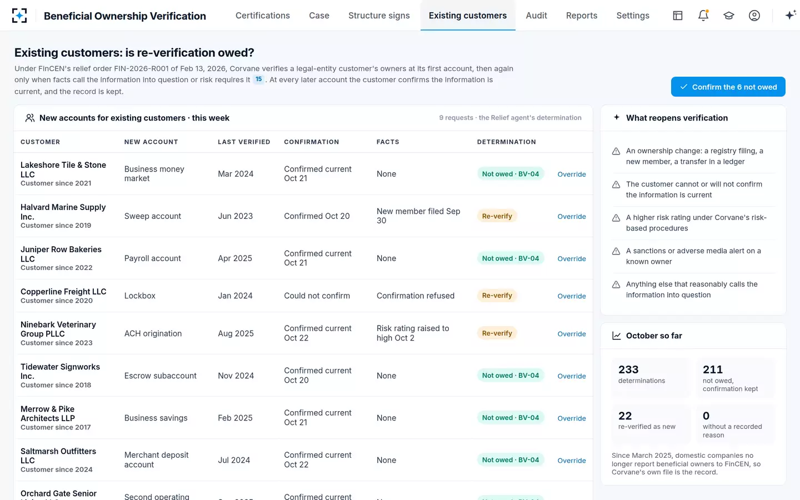This screenshot has height=500, width=800.
Task: Open the Structure signs tab
Action: tap(379, 16)
